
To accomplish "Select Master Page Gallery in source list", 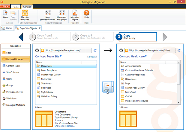I will pos(66,75).
